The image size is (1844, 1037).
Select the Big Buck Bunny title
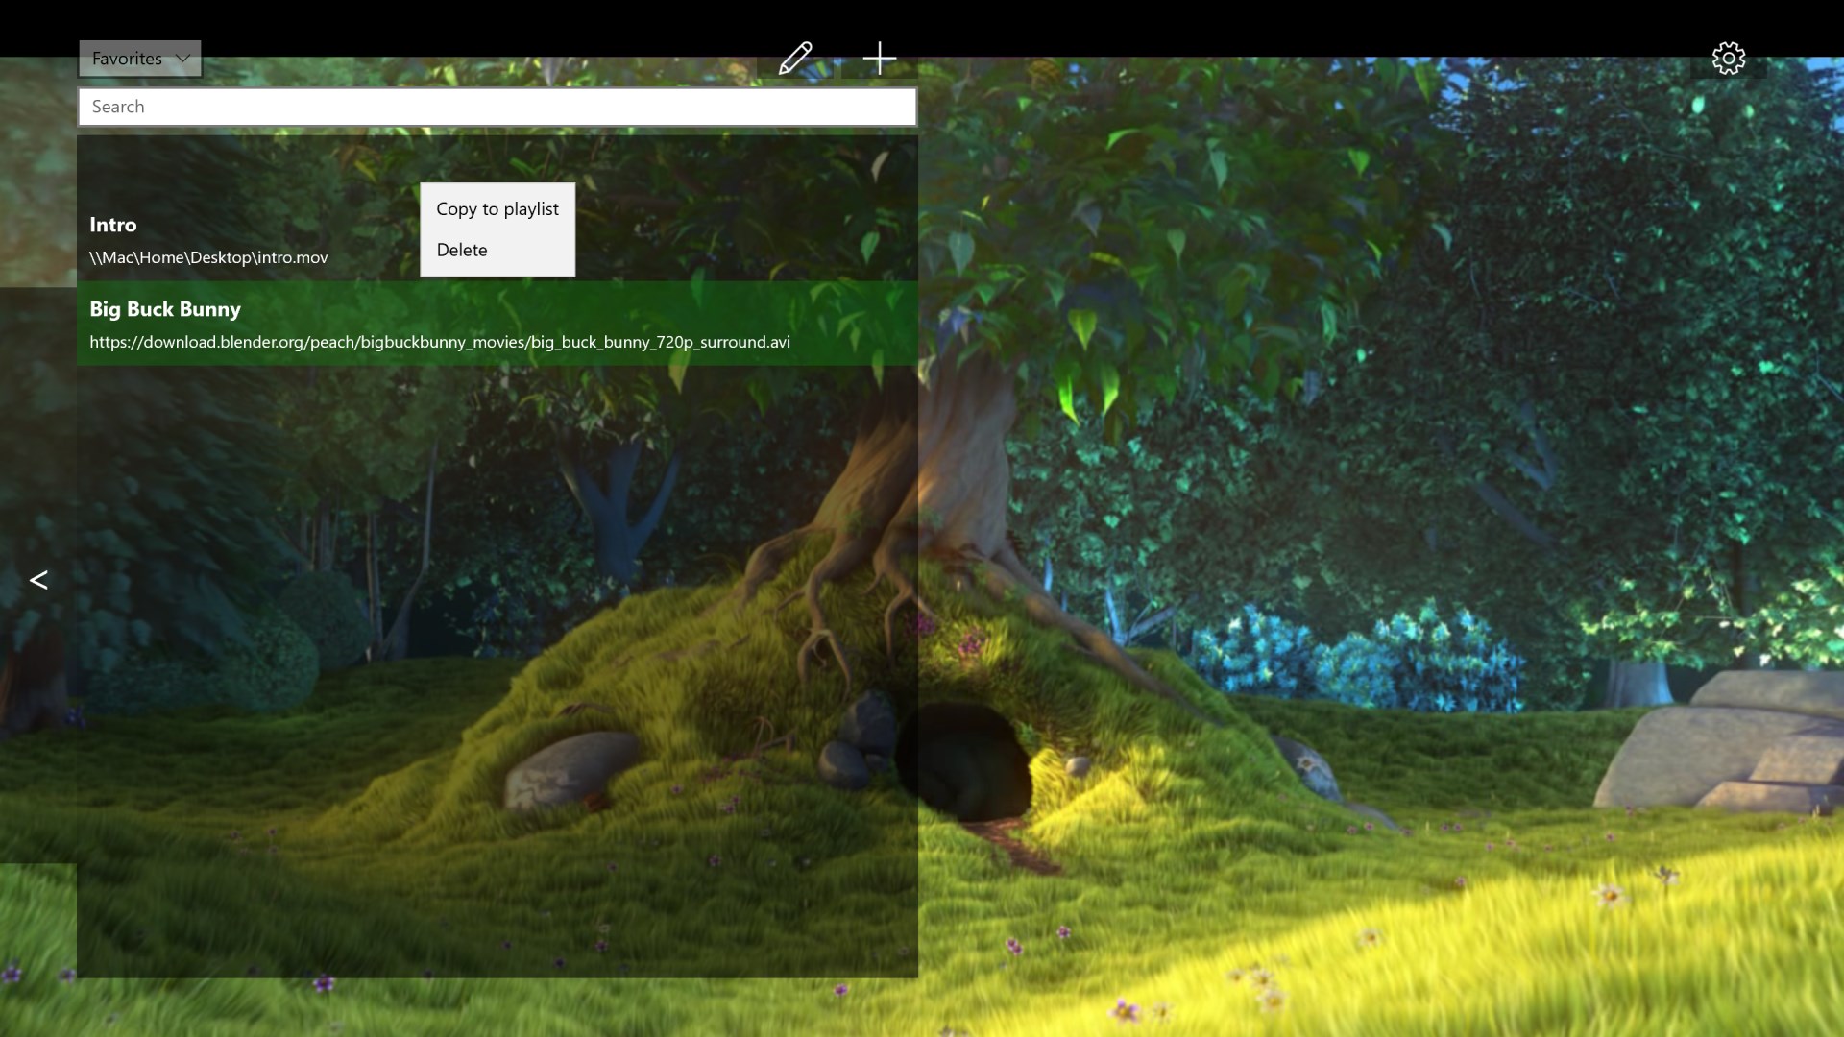[x=165, y=309]
